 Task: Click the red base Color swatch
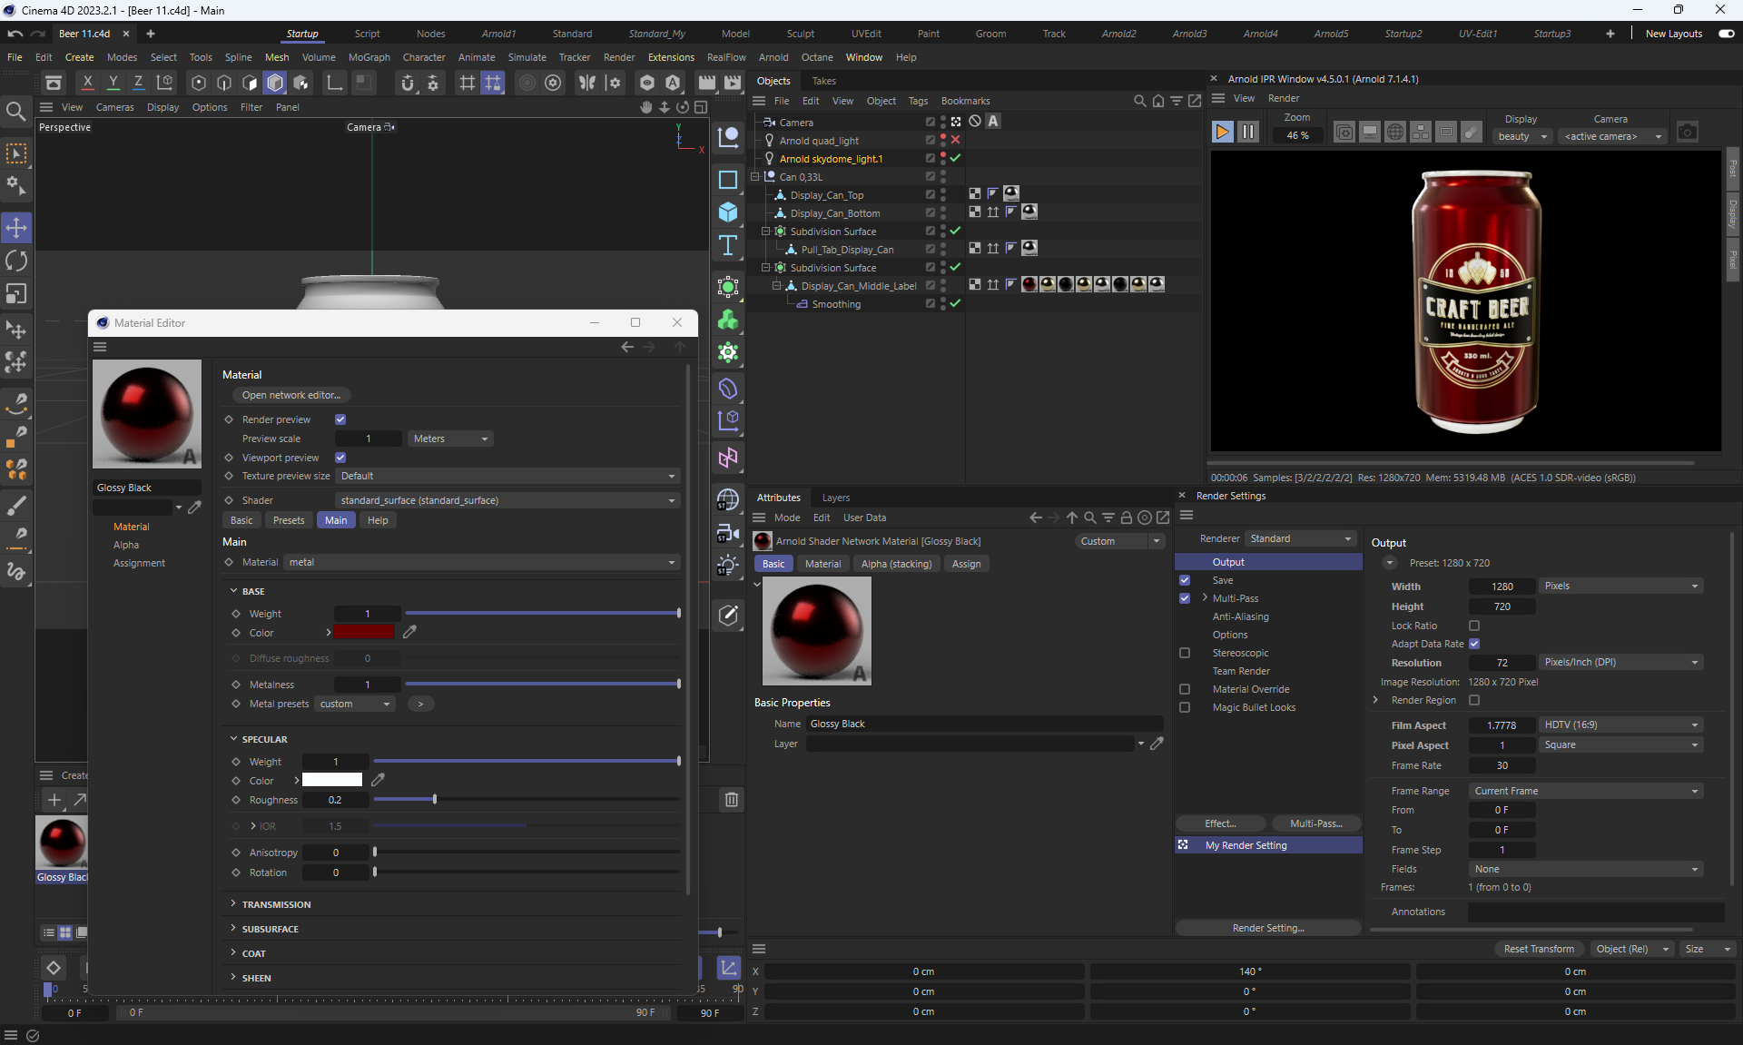tap(364, 632)
